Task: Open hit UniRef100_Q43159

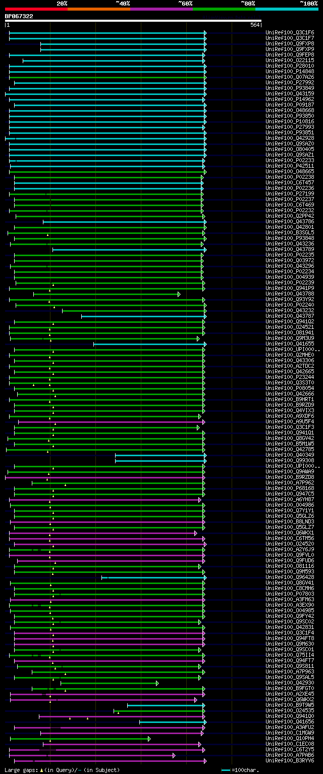Action: coord(290,94)
